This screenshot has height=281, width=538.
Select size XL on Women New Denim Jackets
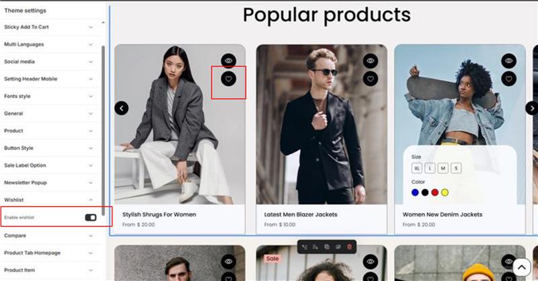[417, 168]
